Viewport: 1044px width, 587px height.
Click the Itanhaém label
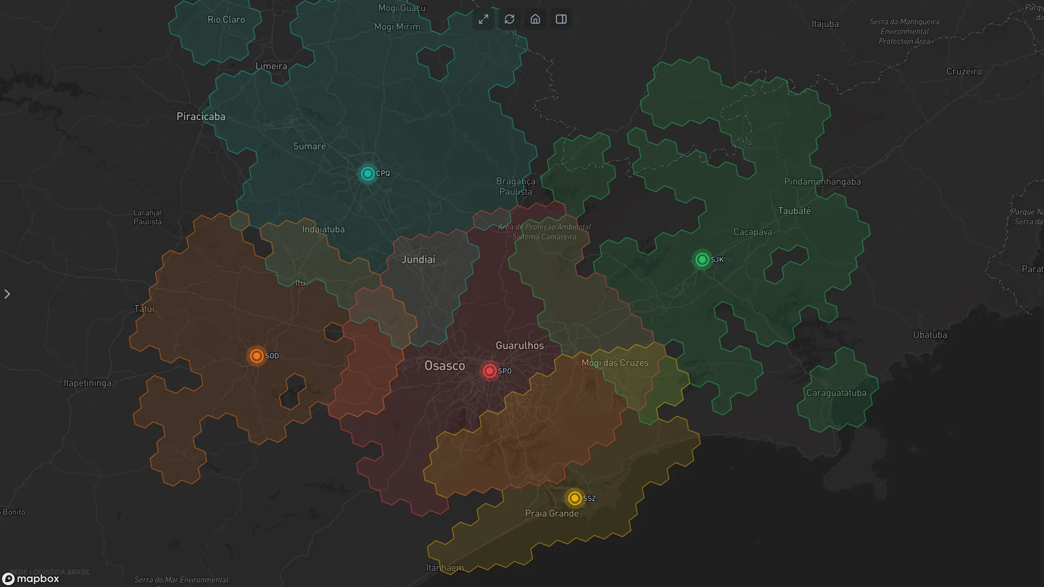445,568
